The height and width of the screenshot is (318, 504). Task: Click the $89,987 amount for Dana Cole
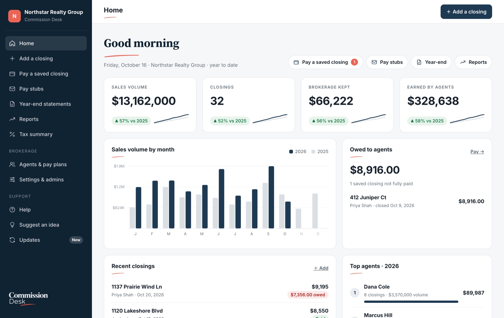coord(473,293)
